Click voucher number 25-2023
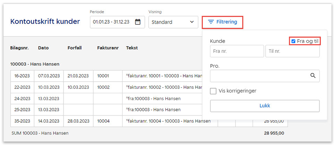This screenshot has width=335, height=145. click(22, 110)
